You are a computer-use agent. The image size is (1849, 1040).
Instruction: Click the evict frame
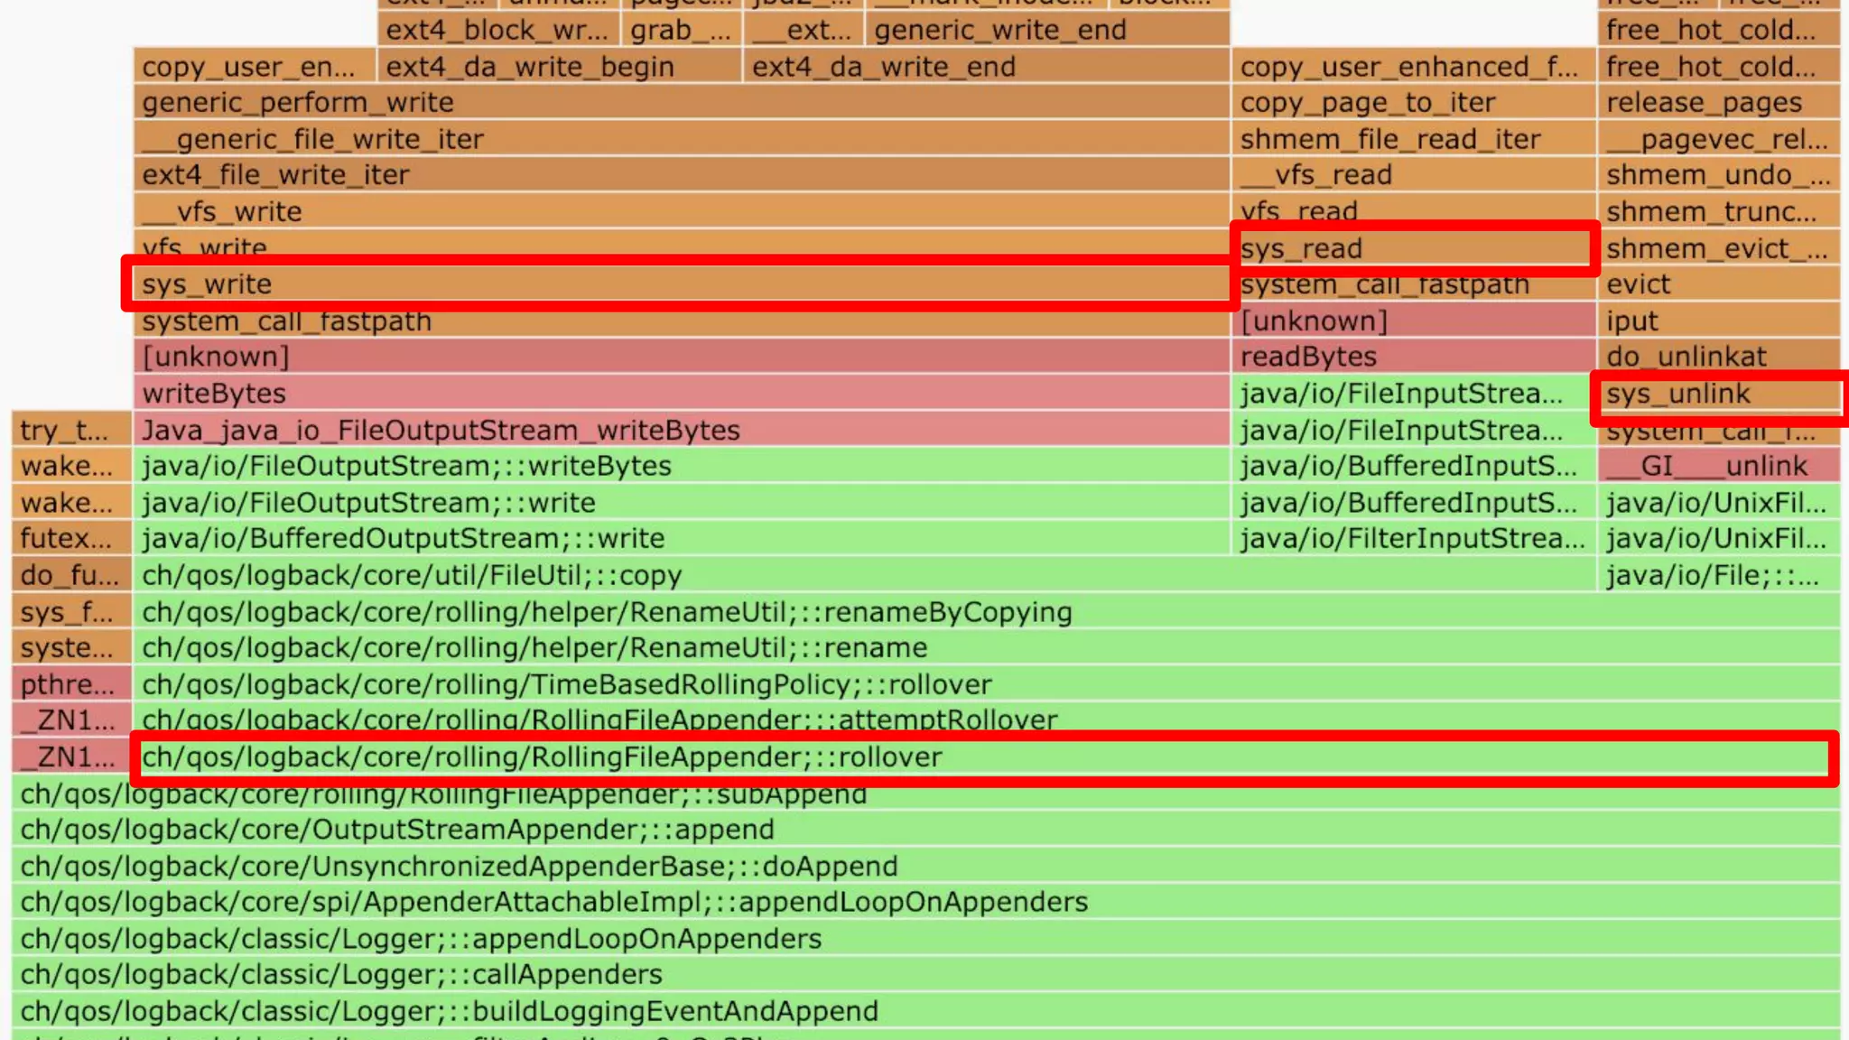(x=1719, y=284)
